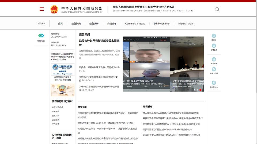The width and height of the screenshot is (257, 144).
Task: Open the Commercial News tab
Action: point(135,23)
